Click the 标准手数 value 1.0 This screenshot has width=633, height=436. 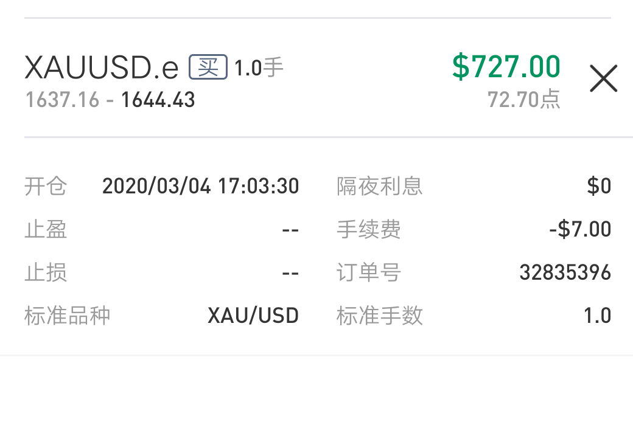tap(597, 316)
